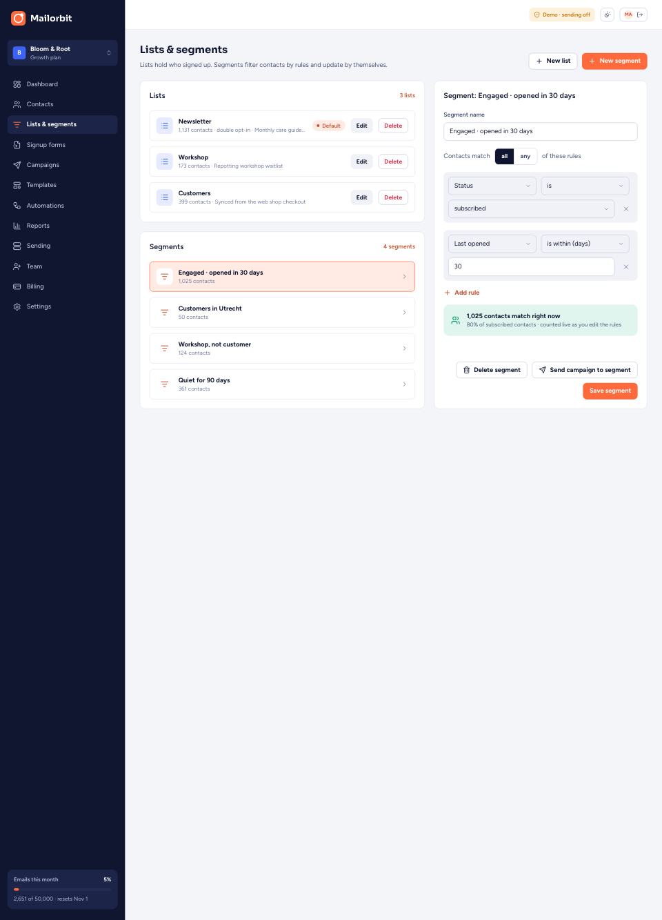Delete the Customers list
This screenshot has height=920, width=662.
[393, 197]
